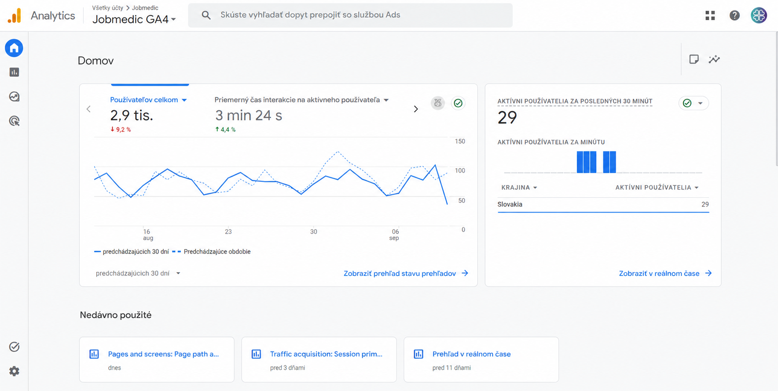778x391 pixels.
Task: Click the Predchádzajúce obdobie legend entry
Action: 211,252
